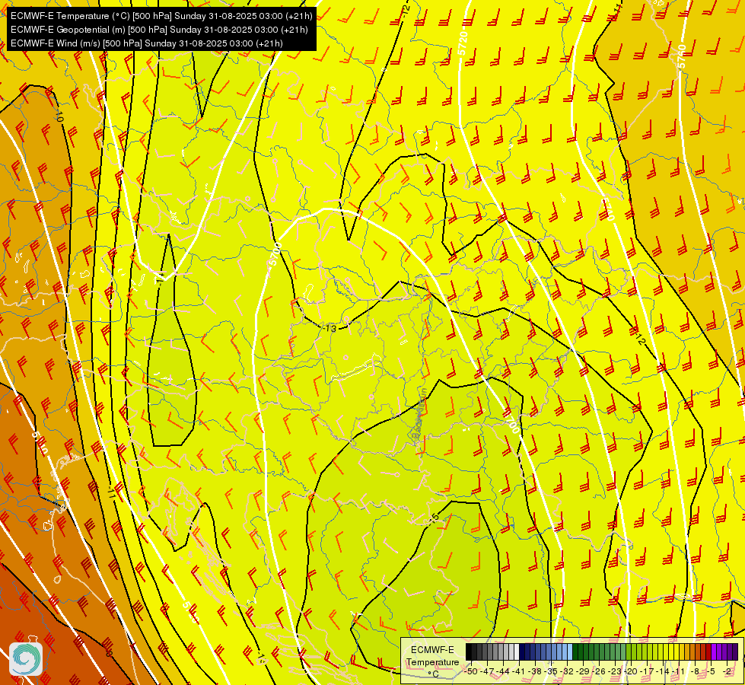Click the -26 legend value
The width and height of the screenshot is (745, 685).
(x=599, y=671)
